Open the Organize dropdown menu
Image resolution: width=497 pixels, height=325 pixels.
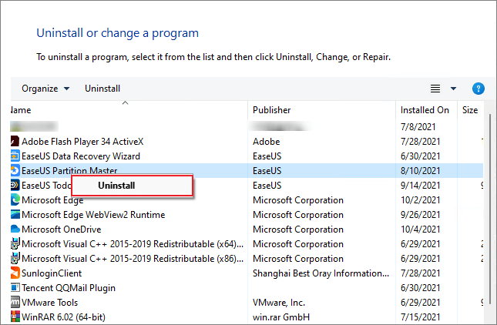coord(45,89)
